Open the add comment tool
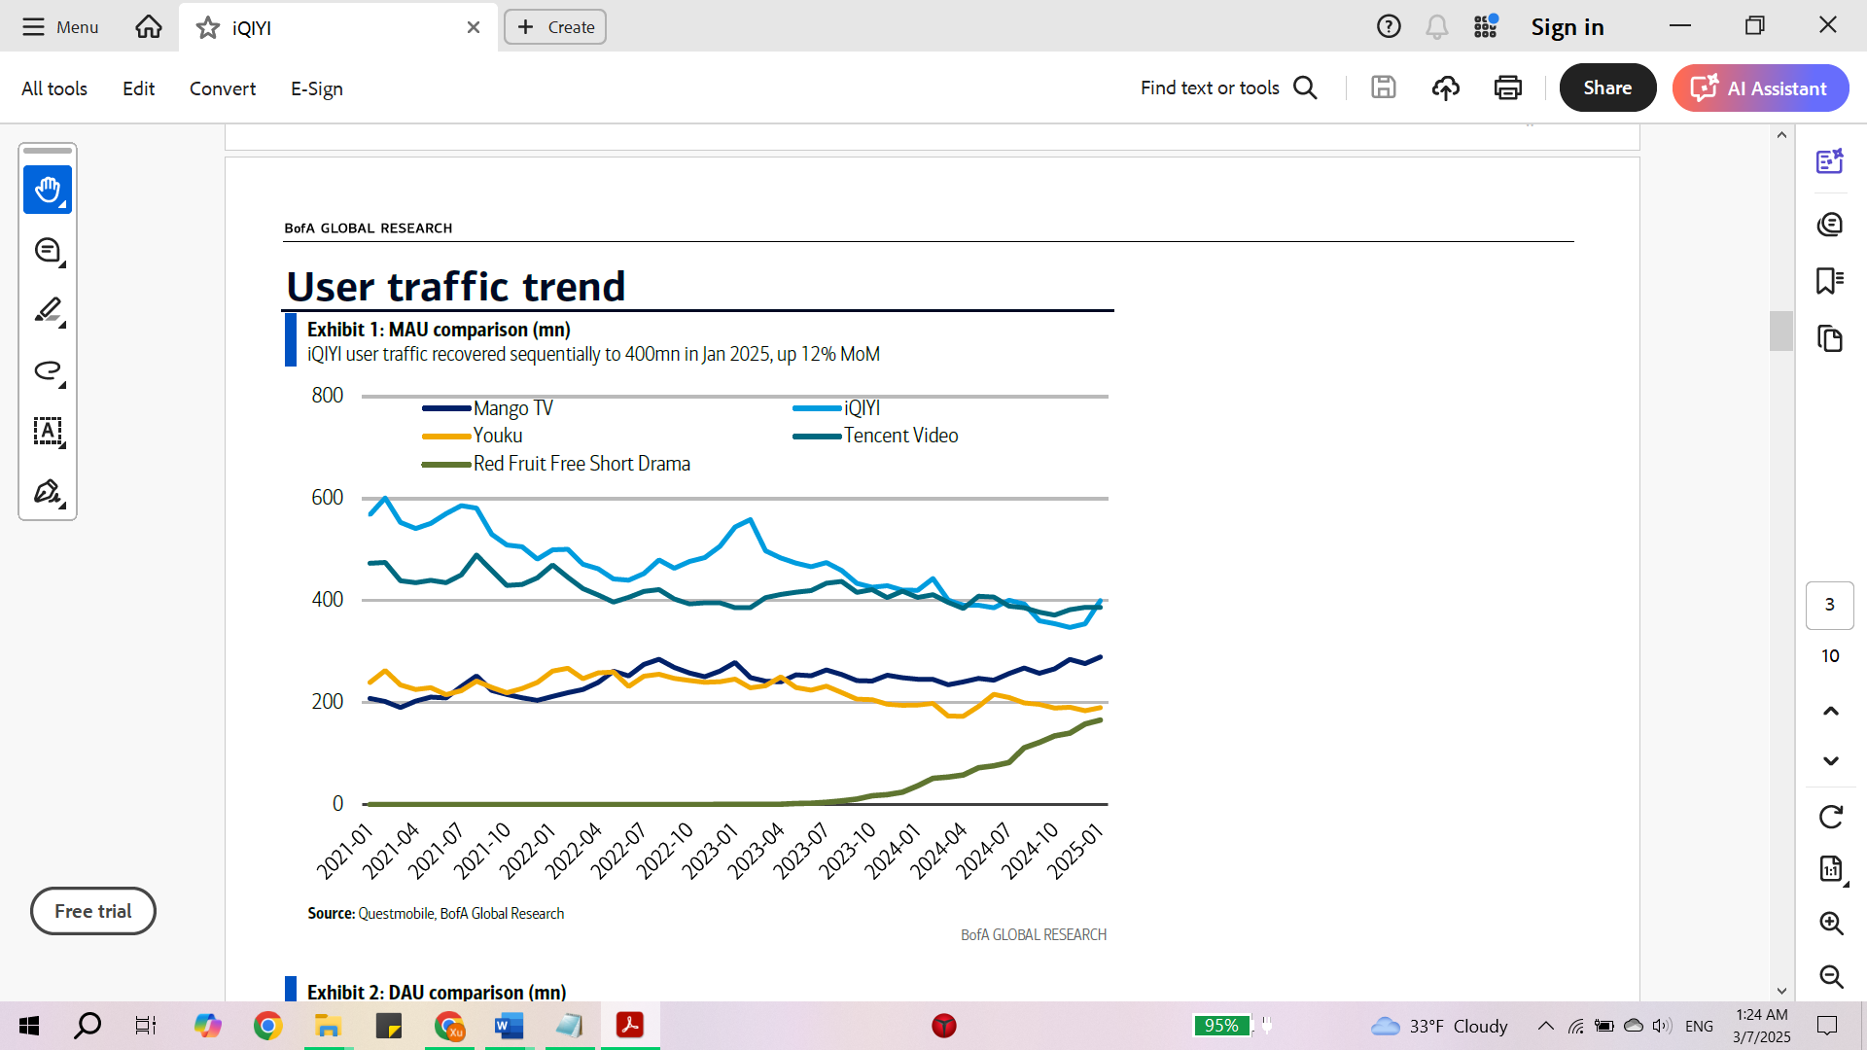The height and width of the screenshot is (1050, 1867). [x=48, y=251]
